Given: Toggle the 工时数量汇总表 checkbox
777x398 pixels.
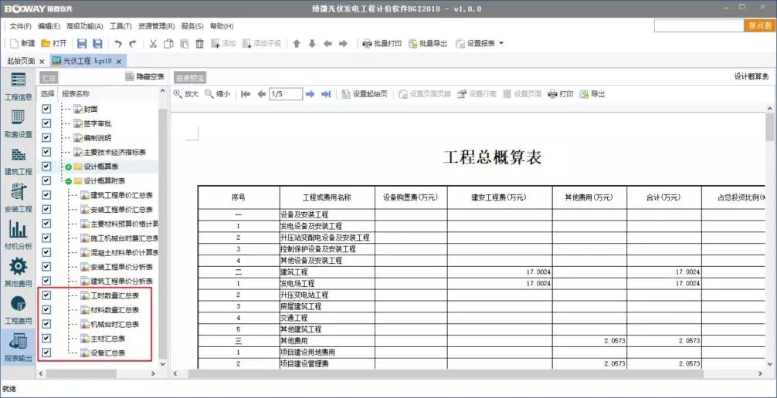Looking at the screenshot, I should click(x=46, y=295).
